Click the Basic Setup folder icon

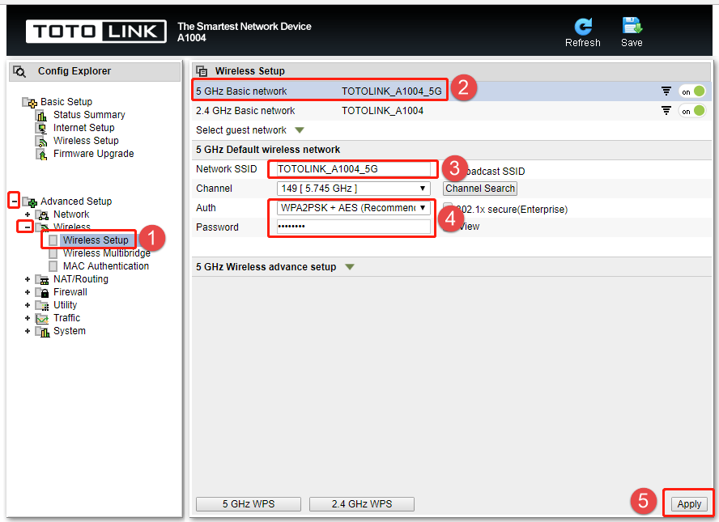(30, 102)
